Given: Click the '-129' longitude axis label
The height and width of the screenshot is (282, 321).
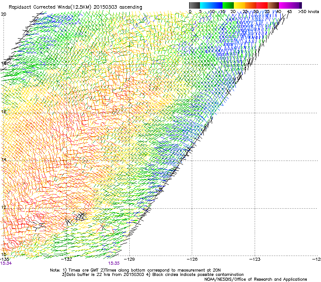Looking at the screenshot, I should click(x=129, y=259).
